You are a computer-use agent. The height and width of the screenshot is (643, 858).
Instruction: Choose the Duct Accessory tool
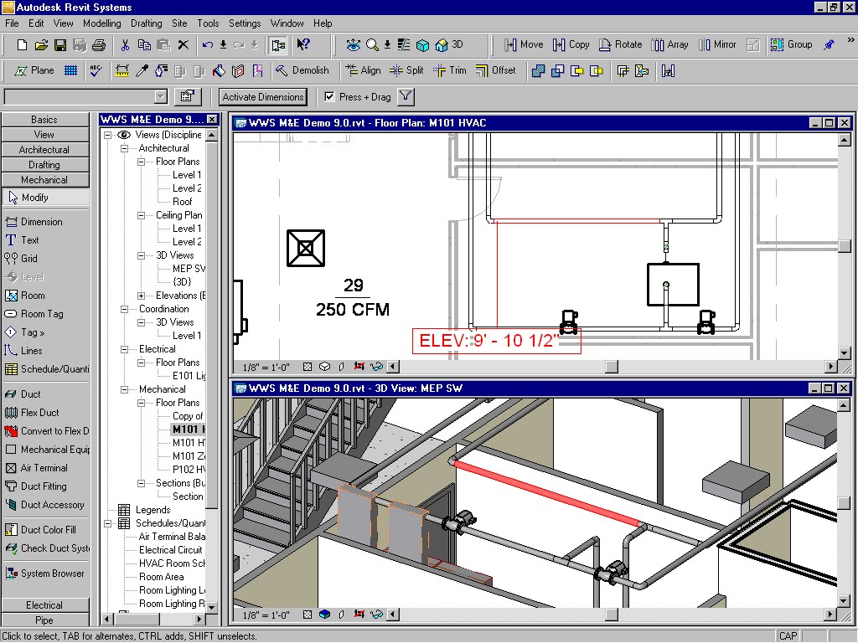point(46,505)
